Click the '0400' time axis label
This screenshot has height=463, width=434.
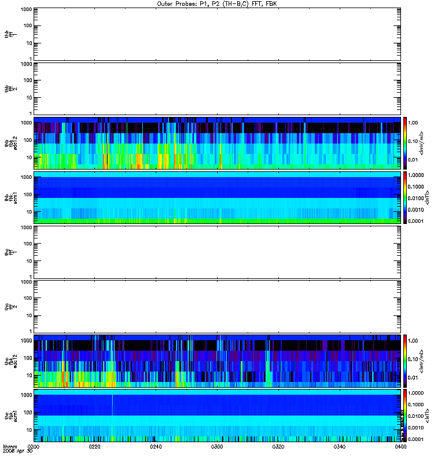(x=400, y=447)
